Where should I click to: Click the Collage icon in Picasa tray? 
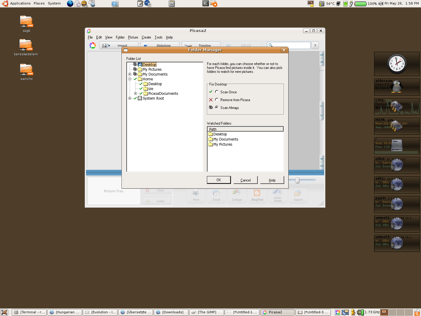[237, 195]
